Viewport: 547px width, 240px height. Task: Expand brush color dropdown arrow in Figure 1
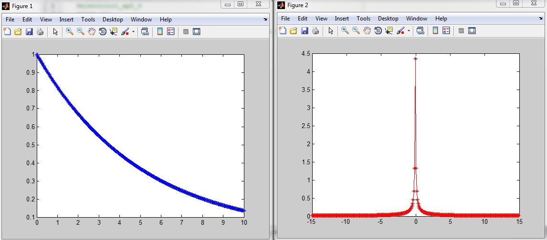pos(134,32)
